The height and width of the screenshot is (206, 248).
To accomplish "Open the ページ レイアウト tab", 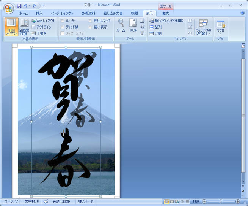I will pos(62,13).
